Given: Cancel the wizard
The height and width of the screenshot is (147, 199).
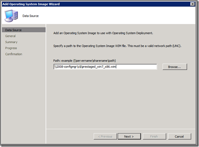Looking at the screenshot, I should coord(180,136).
